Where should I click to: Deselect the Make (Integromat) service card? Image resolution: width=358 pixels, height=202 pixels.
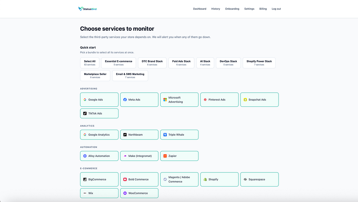[139, 156]
